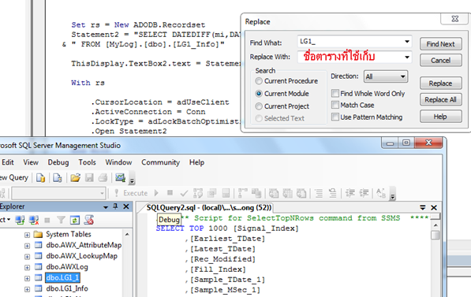This screenshot has height=297, width=471.
Task: Click Comment Out Selected Lines icon
Action: pyautogui.click(x=319, y=193)
